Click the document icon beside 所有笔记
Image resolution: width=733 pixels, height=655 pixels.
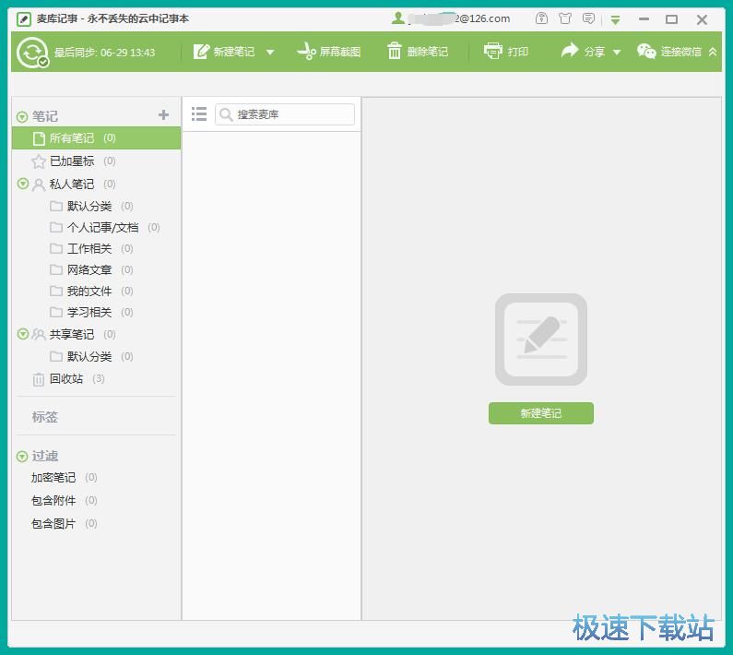40,138
